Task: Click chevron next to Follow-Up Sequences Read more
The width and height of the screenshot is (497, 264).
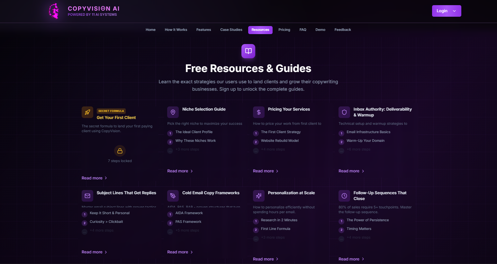Action: pos(363,259)
